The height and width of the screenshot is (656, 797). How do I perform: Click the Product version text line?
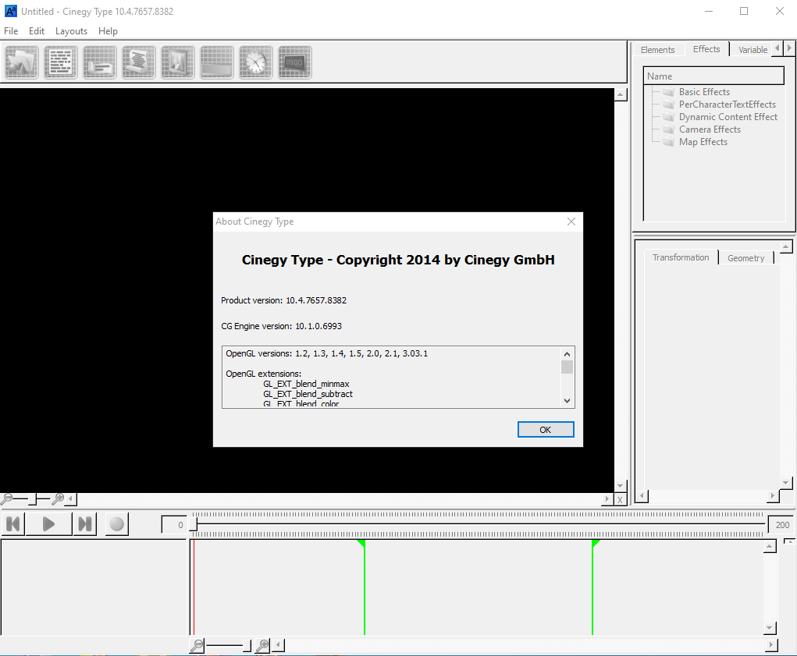tap(283, 300)
